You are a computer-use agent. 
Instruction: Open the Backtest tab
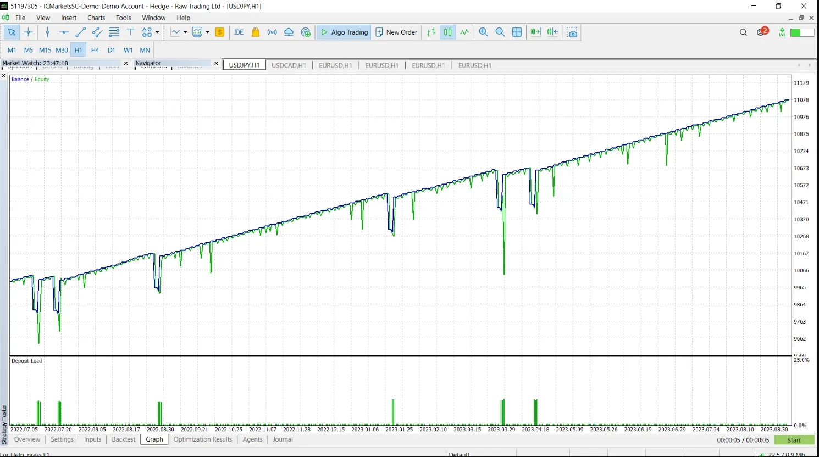(x=124, y=439)
